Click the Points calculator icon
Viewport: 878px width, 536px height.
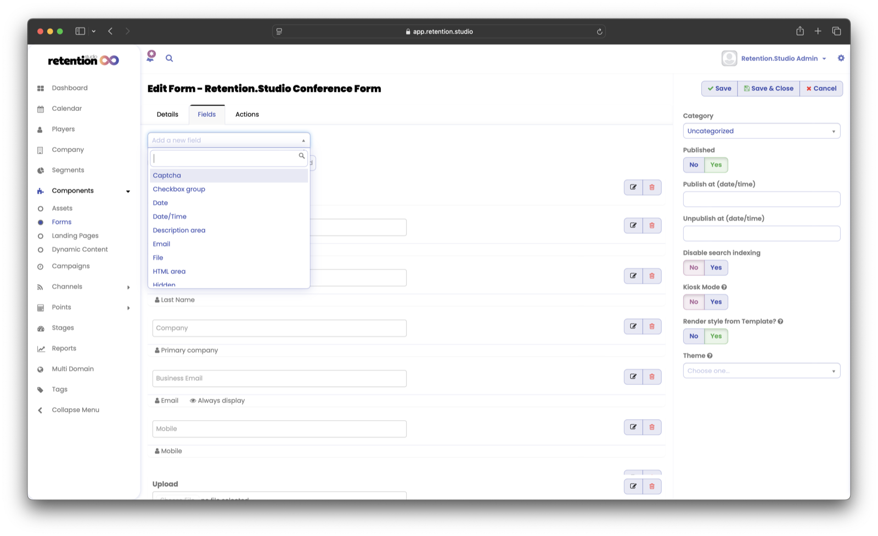click(x=41, y=308)
